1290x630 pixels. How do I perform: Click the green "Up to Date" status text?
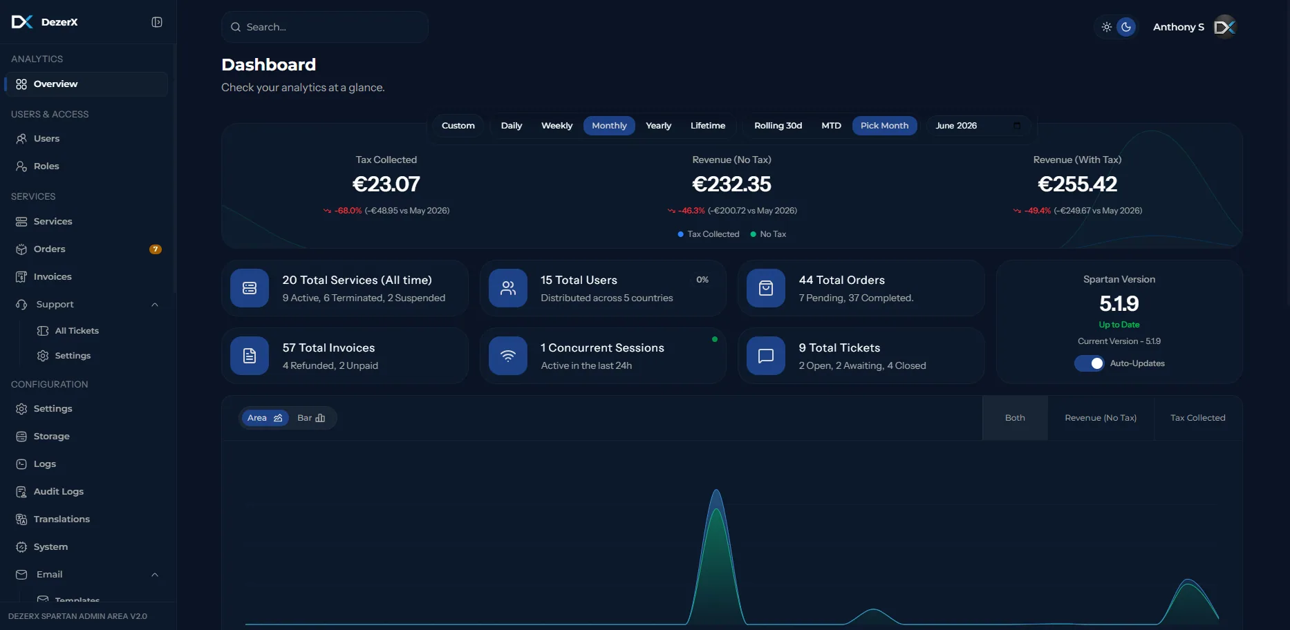(x=1119, y=325)
